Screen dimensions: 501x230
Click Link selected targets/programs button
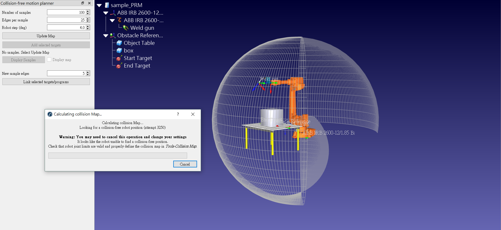[x=46, y=82]
